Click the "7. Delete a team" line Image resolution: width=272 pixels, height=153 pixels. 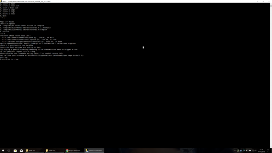(8, 14)
